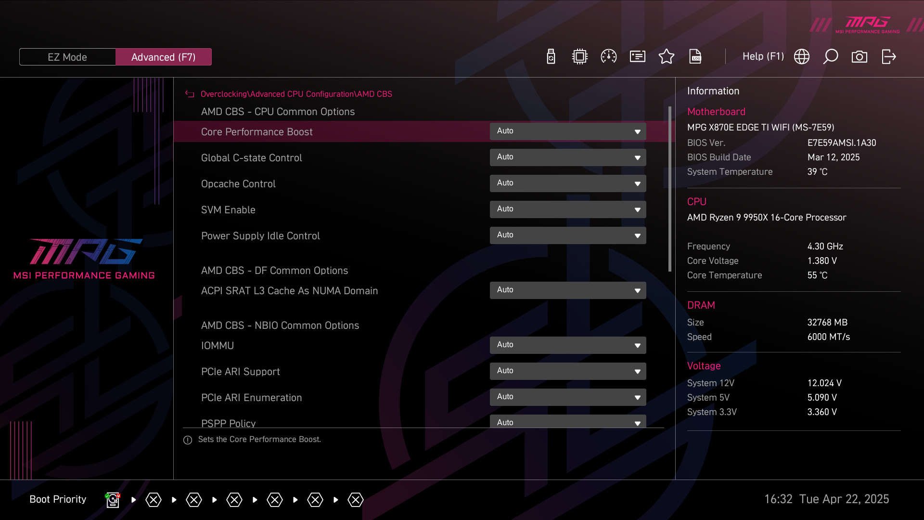Click the Overclocking breadcrumb path
Image resolution: width=924 pixels, height=520 pixels.
pyautogui.click(x=223, y=94)
